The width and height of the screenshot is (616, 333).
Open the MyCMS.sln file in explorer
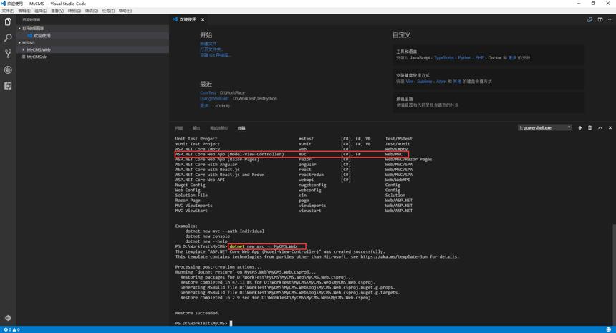coord(37,57)
